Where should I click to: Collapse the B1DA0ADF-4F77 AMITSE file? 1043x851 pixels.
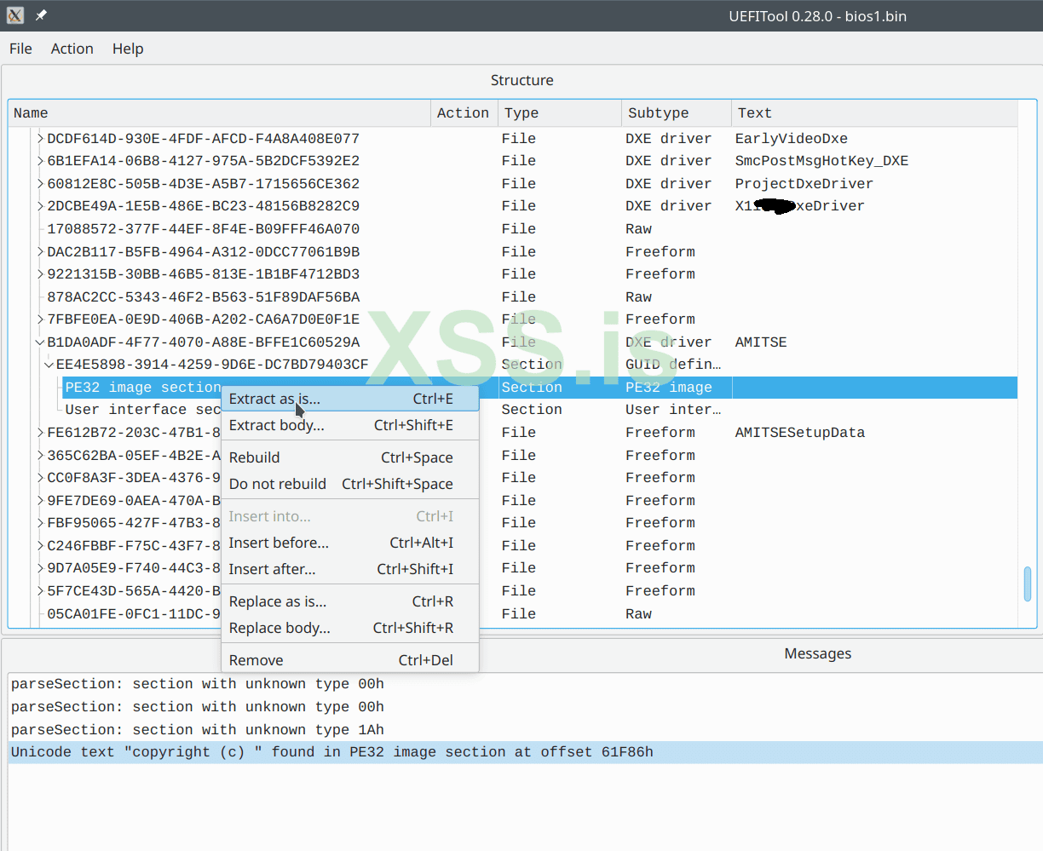coord(40,342)
